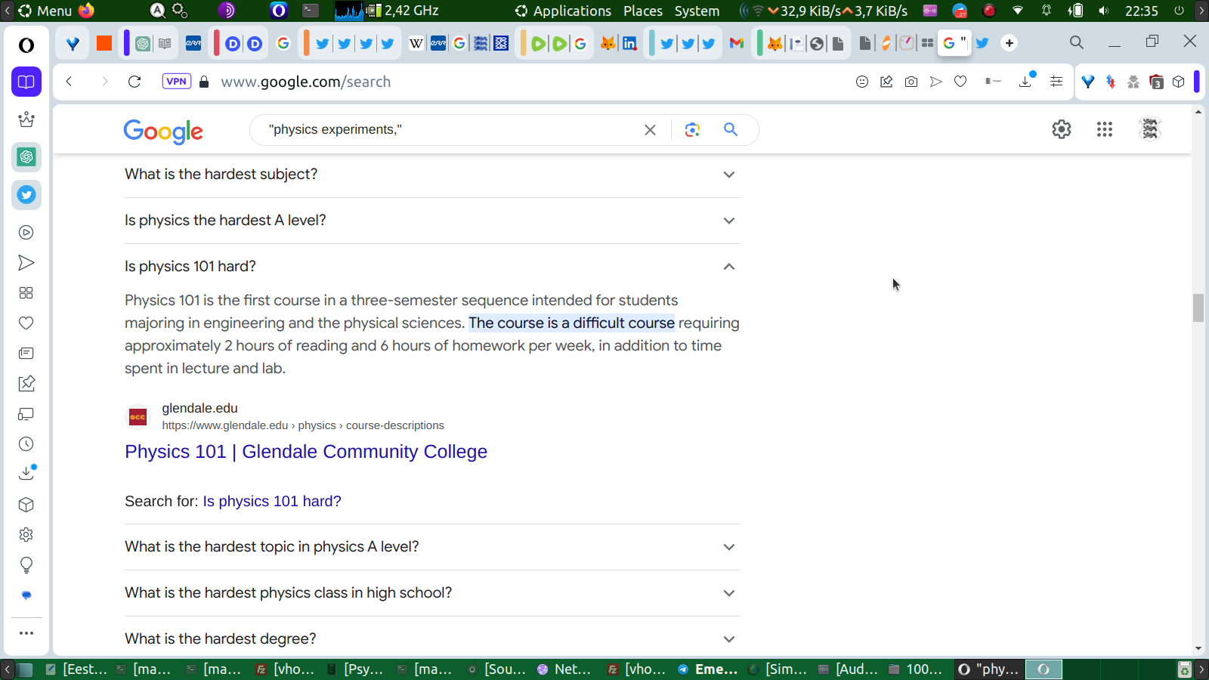This screenshot has height=680, width=1209.
Task: Collapse "Is physics 101 hard?" answer
Action: click(432, 267)
